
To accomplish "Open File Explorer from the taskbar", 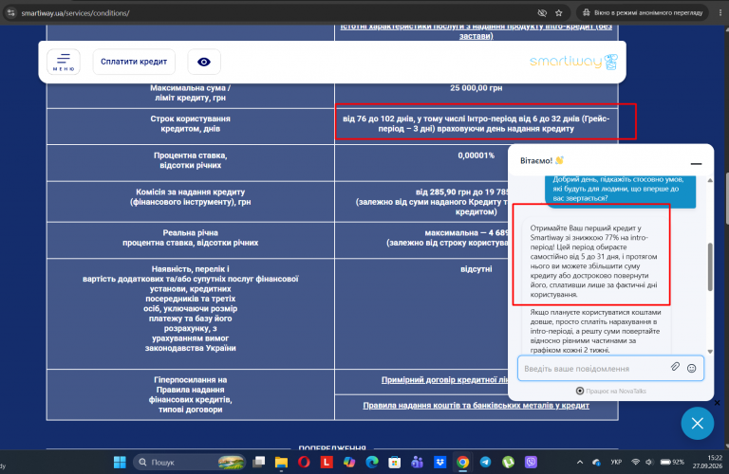I will point(281,462).
